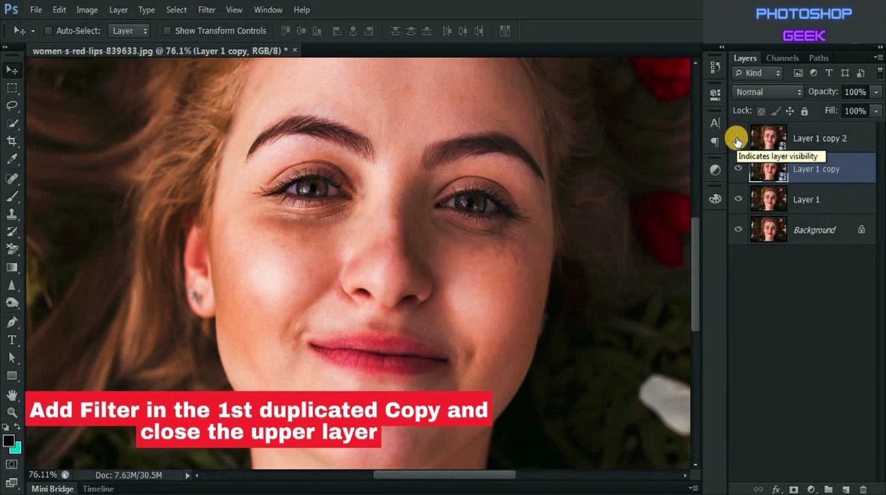Activate the Horizontal Type tool
Image resolution: width=886 pixels, height=495 pixels.
(x=12, y=340)
